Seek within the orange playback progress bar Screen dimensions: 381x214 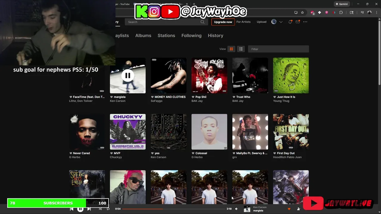click(173, 209)
